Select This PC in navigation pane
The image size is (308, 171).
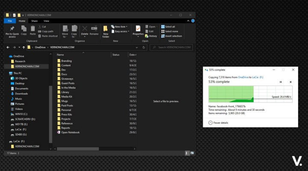point(18,73)
